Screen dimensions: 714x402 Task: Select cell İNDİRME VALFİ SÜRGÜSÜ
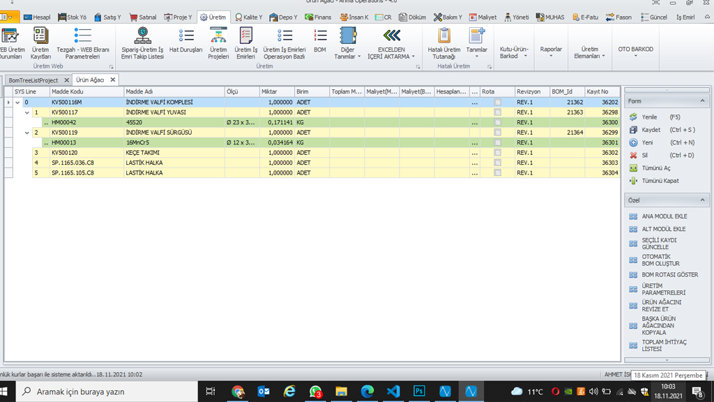coord(174,133)
